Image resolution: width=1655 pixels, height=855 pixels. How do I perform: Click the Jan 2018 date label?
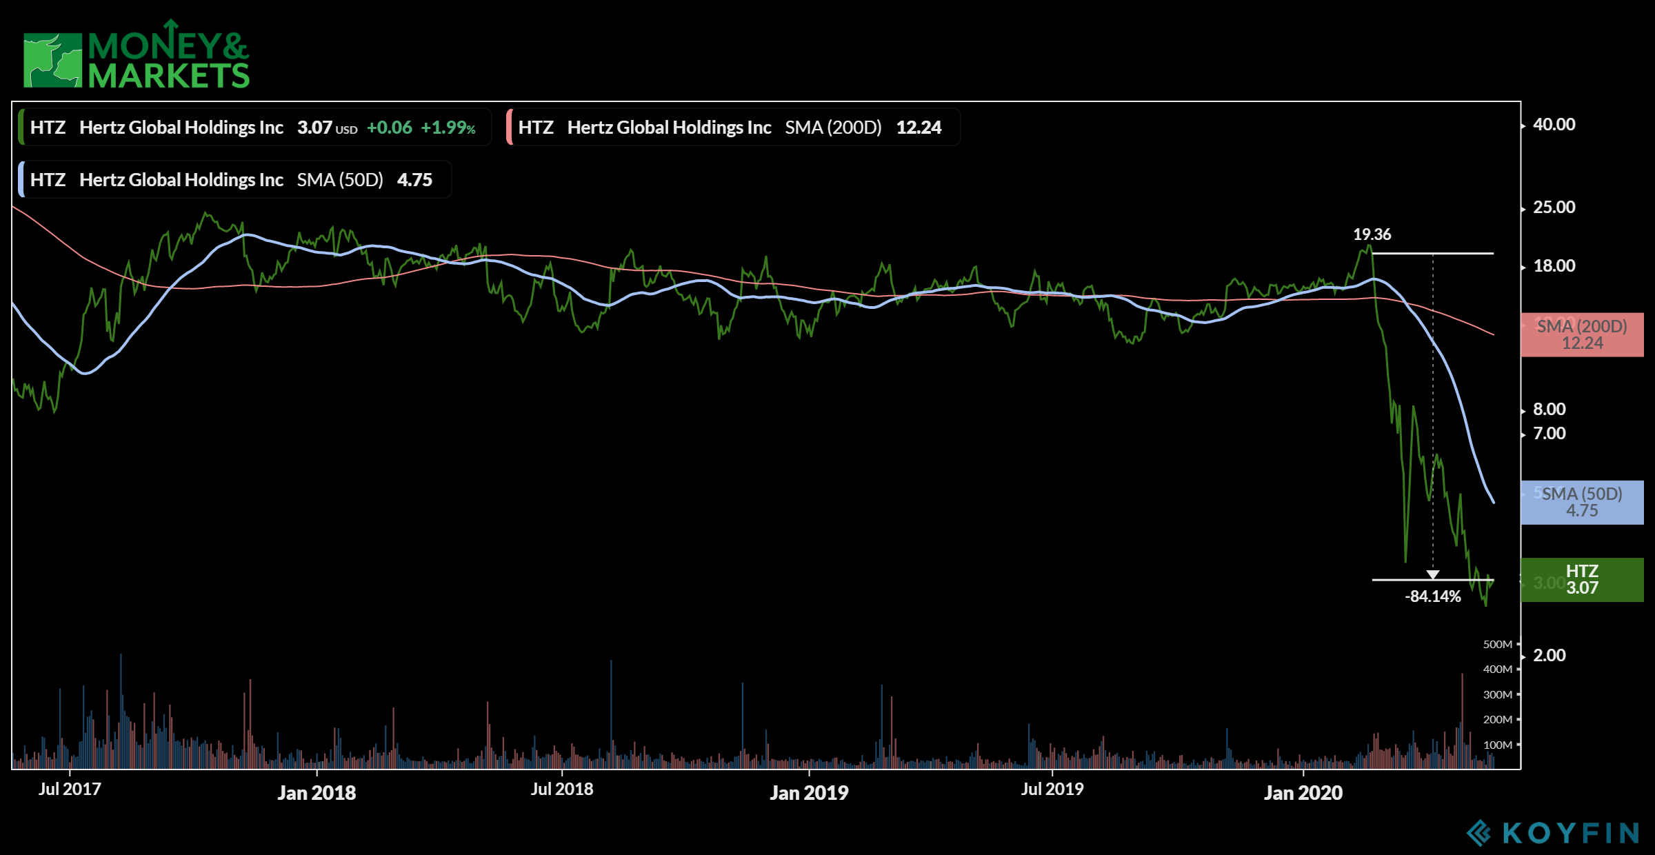pyautogui.click(x=317, y=793)
